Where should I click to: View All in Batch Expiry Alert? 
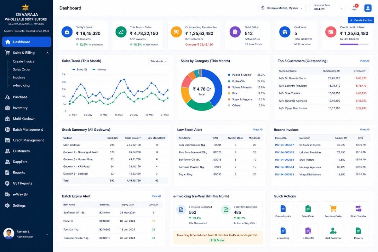tap(157, 196)
